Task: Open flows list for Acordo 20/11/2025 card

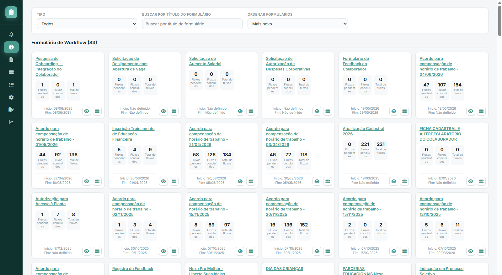Action: point(328,251)
